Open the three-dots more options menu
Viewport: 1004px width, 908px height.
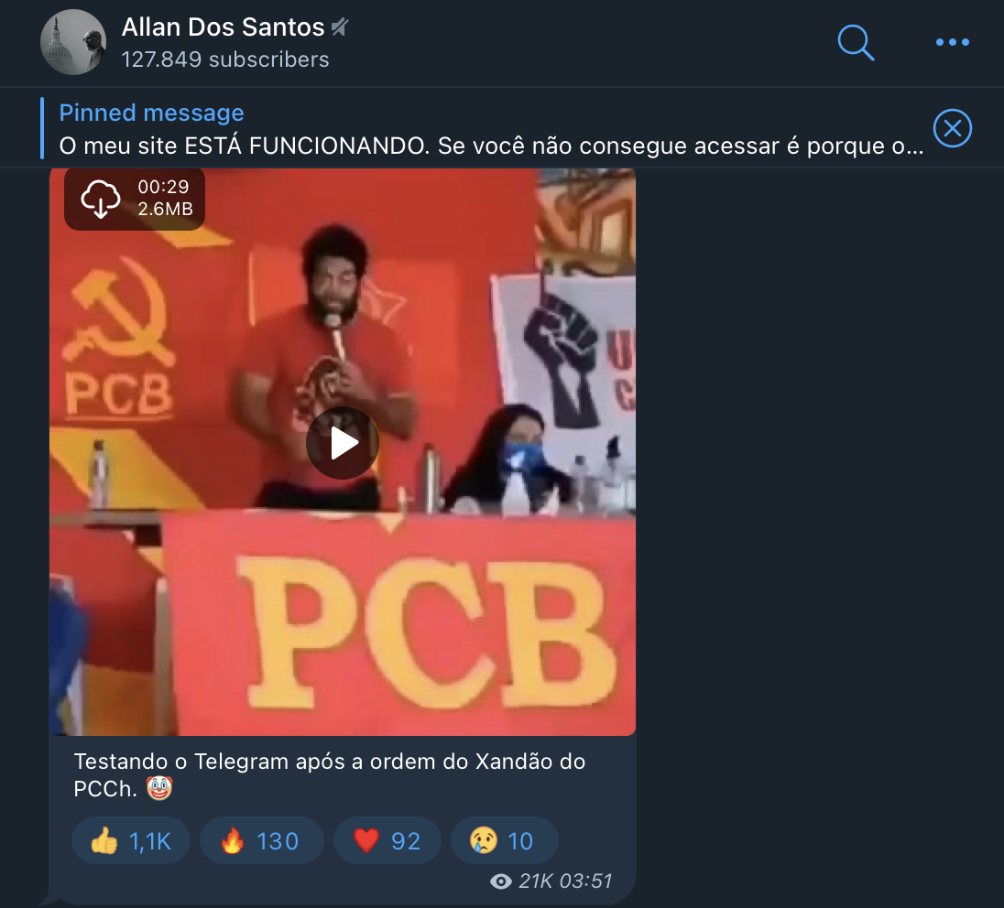tap(952, 42)
